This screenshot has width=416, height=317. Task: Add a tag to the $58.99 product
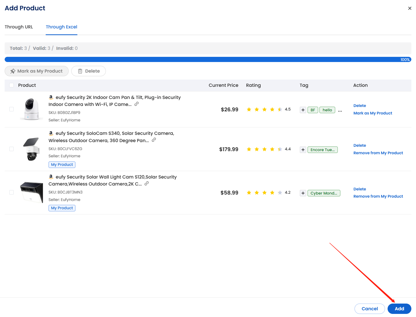303,193
